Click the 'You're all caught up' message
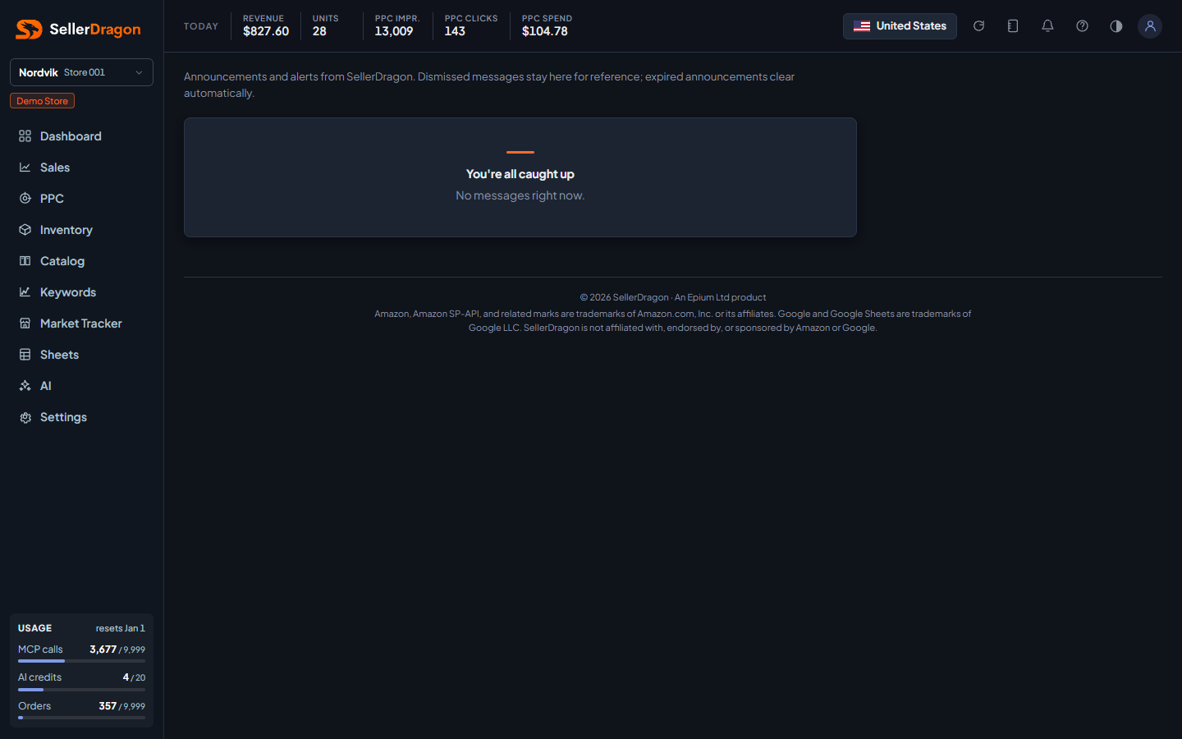This screenshot has height=739, width=1182. (520, 174)
